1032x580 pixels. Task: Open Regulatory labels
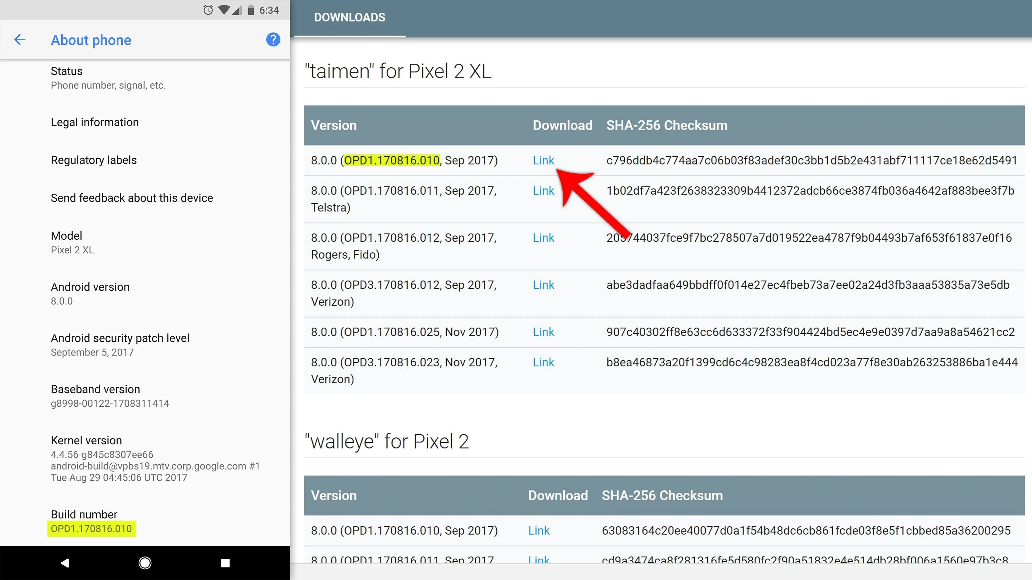[x=145, y=160]
